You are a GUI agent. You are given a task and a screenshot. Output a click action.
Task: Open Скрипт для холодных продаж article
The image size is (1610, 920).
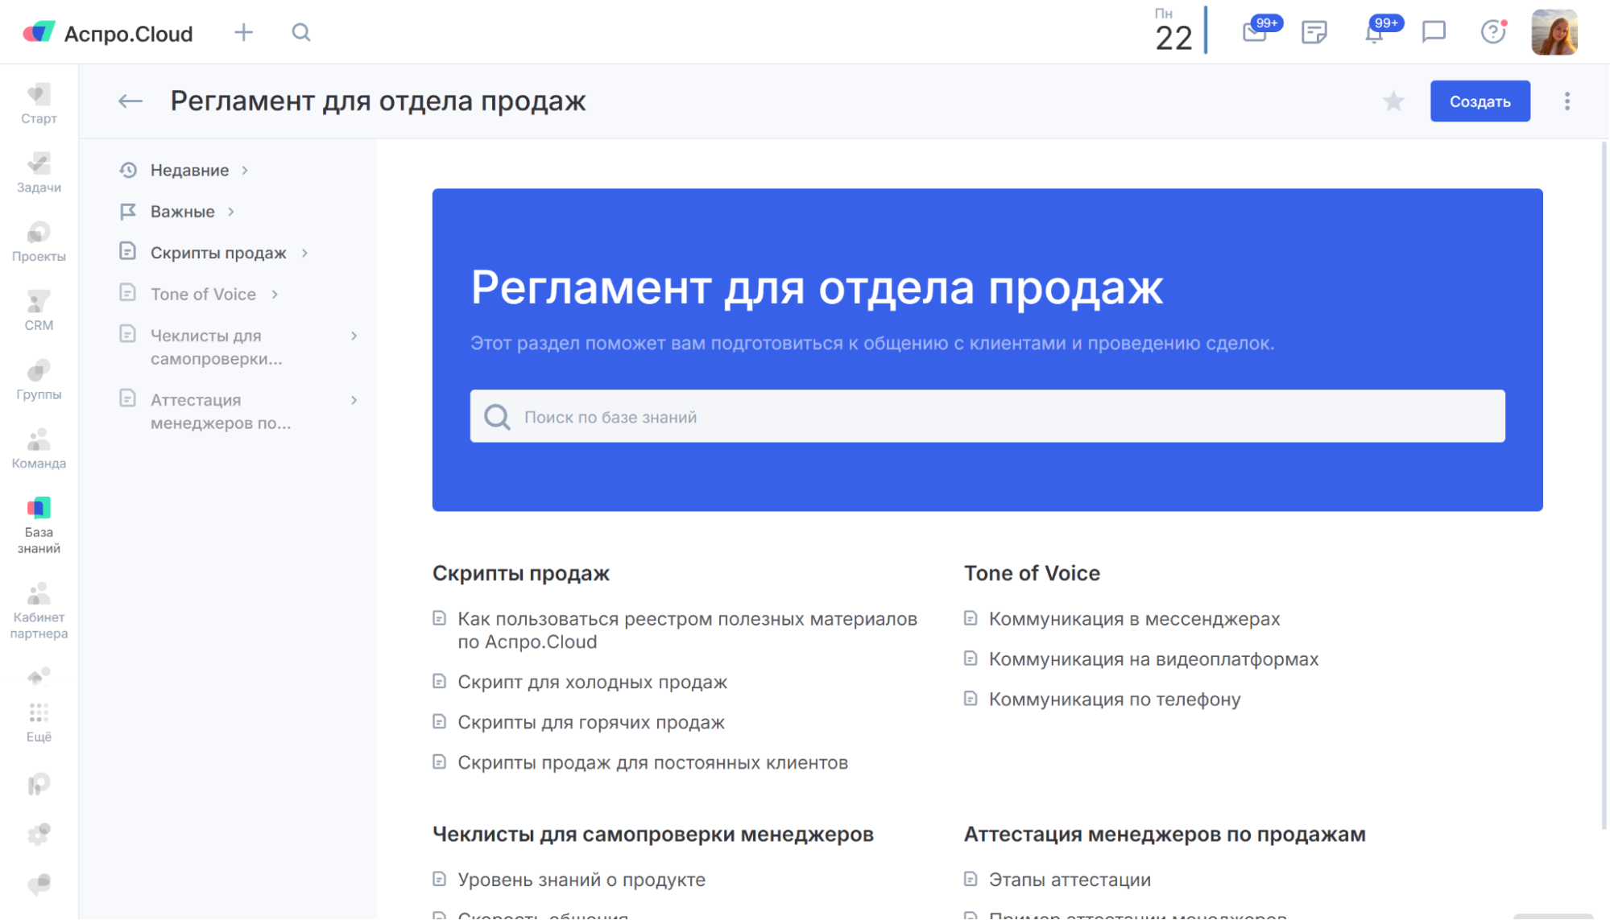click(x=592, y=683)
